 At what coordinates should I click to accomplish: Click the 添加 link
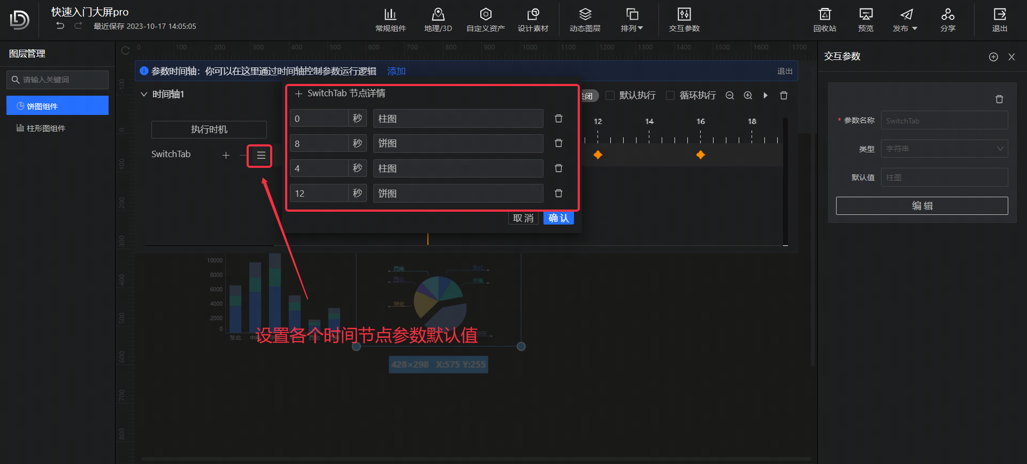click(396, 71)
